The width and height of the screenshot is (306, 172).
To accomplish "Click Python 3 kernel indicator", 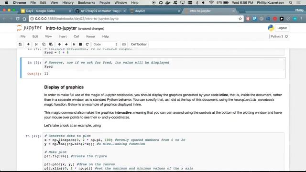I will point(279,36).
